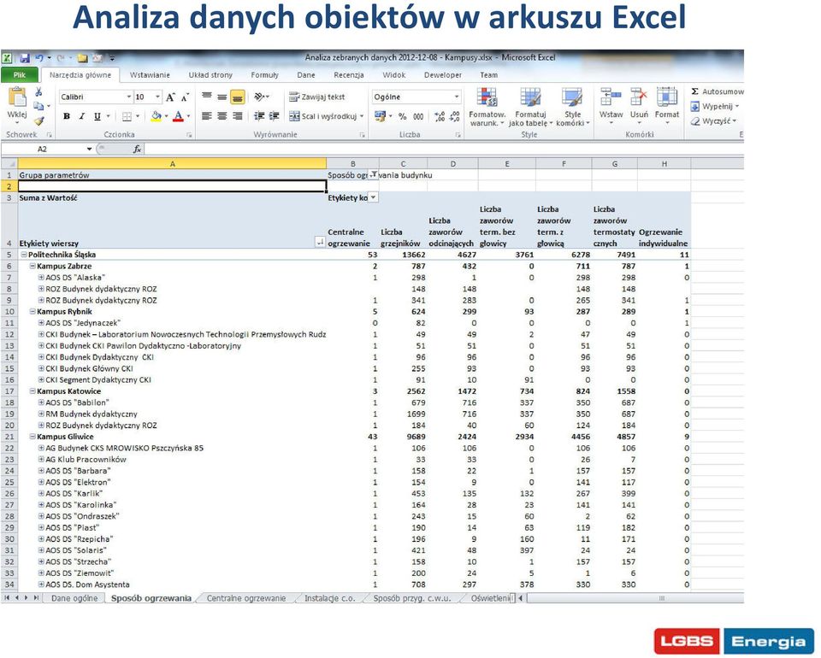The image size is (821, 658).
Task: Click Zawijaj tekst wrap button
Action: coord(317,97)
